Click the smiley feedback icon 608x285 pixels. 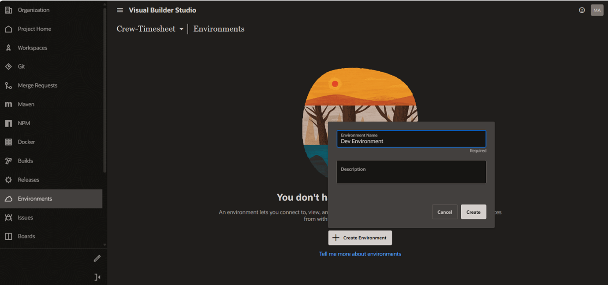coord(582,10)
